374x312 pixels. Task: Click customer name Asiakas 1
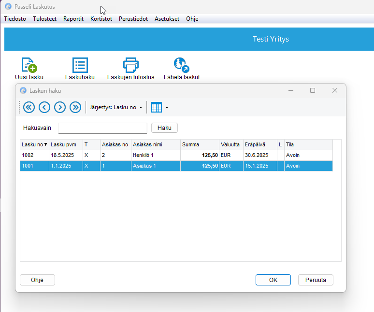click(156, 166)
